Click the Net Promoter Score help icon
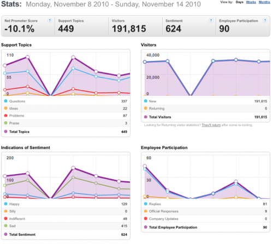The width and height of the screenshot is (273, 245). point(50,21)
